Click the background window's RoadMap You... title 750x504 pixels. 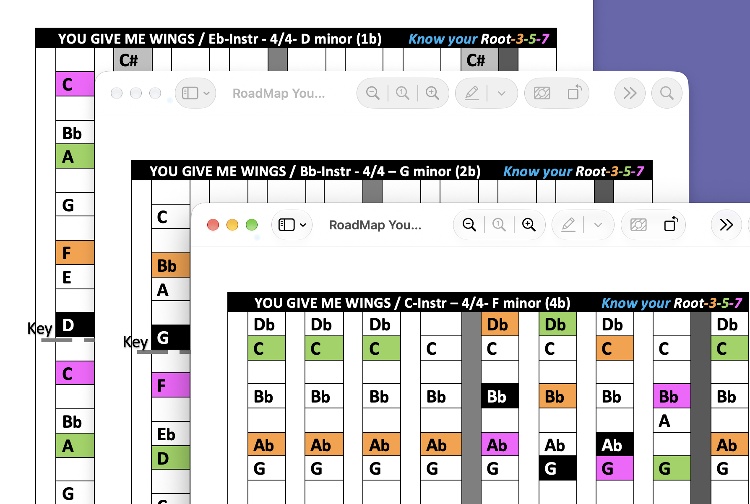point(279,93)
